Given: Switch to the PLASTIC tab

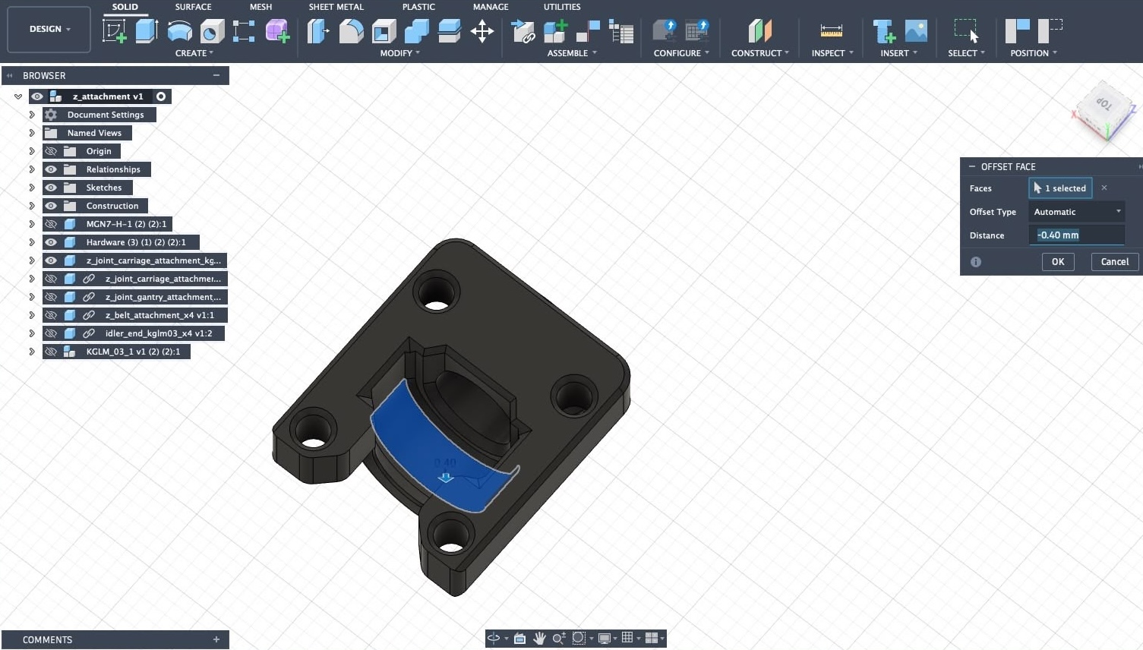Looking at the screenshot, I should pyautogui.click(x=418, y=7).
